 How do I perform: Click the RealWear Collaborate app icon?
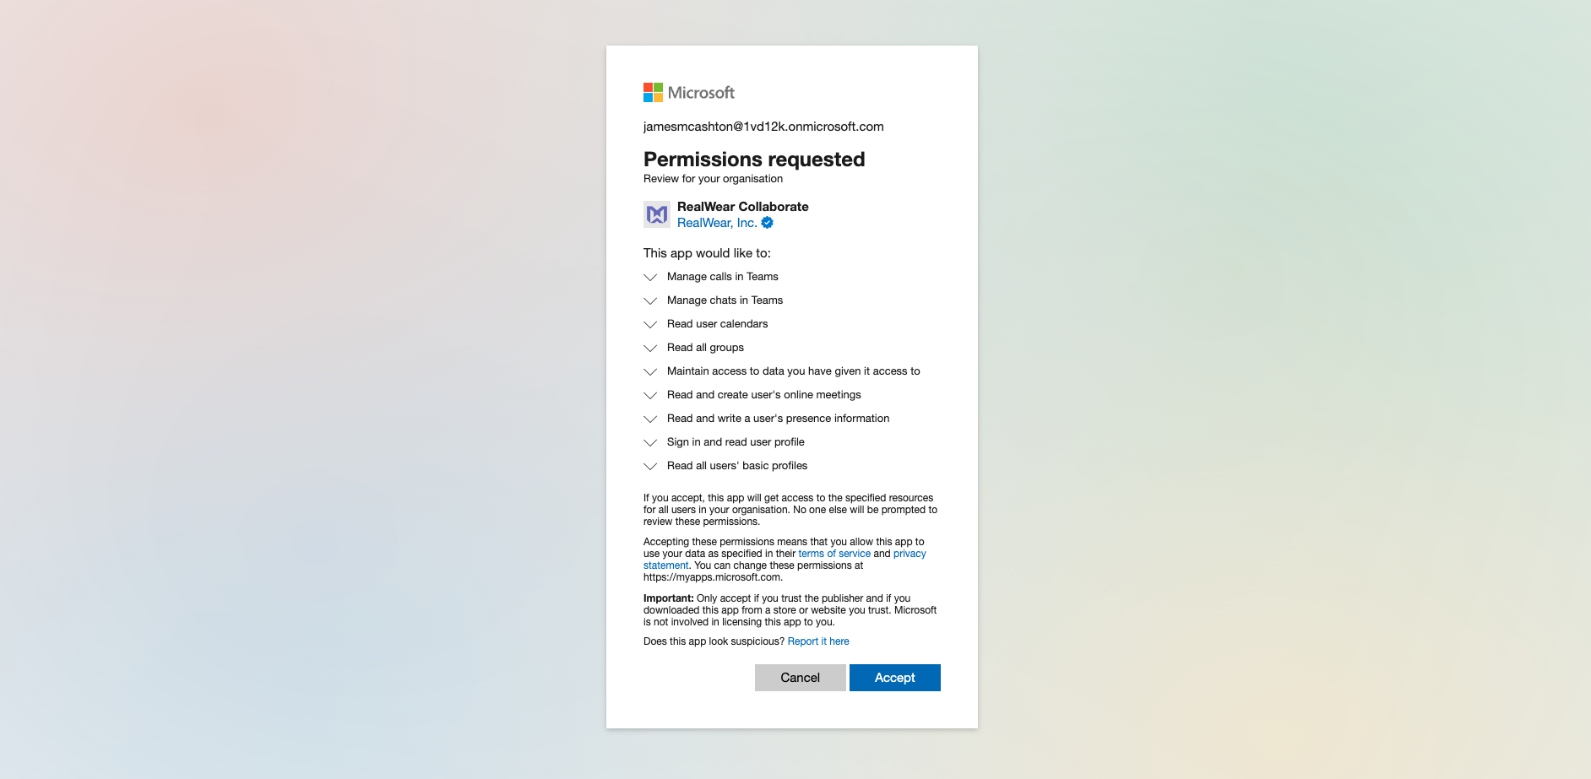[657, 214]
